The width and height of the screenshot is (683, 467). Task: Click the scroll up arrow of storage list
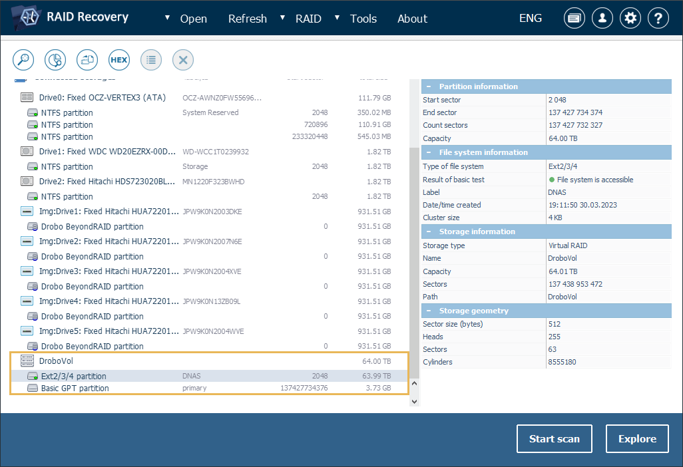pyautogui.click(x=414, y=383)
